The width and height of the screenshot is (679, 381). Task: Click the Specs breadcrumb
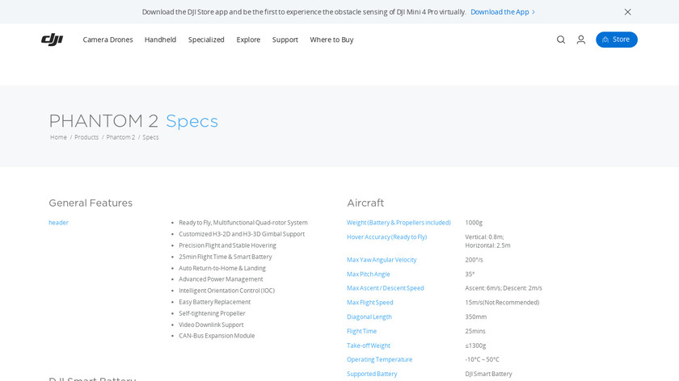point(150,137)
